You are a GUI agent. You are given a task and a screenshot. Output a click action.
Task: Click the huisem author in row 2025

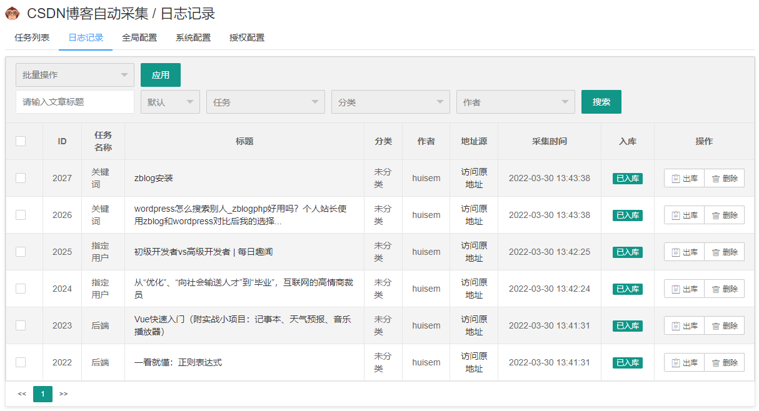coord(426,252)
